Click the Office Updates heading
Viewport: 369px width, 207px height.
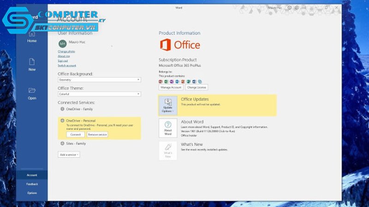pyautogui.click(x=195, y=99)
